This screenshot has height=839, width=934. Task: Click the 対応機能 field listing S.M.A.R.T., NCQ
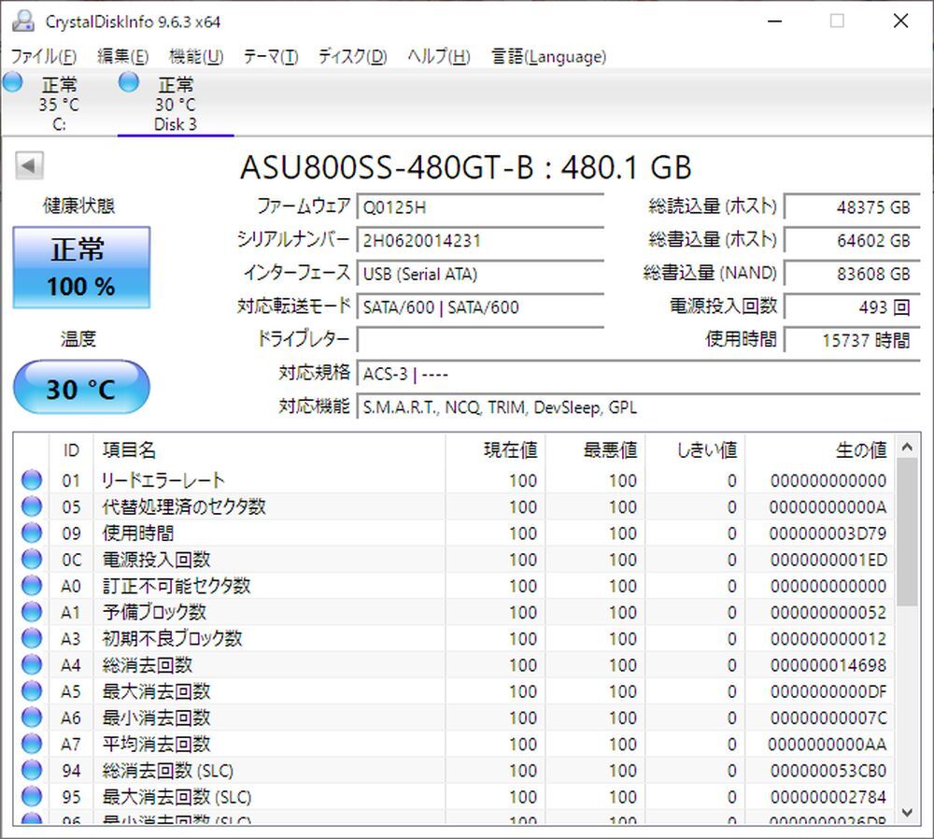coord(639,407)
